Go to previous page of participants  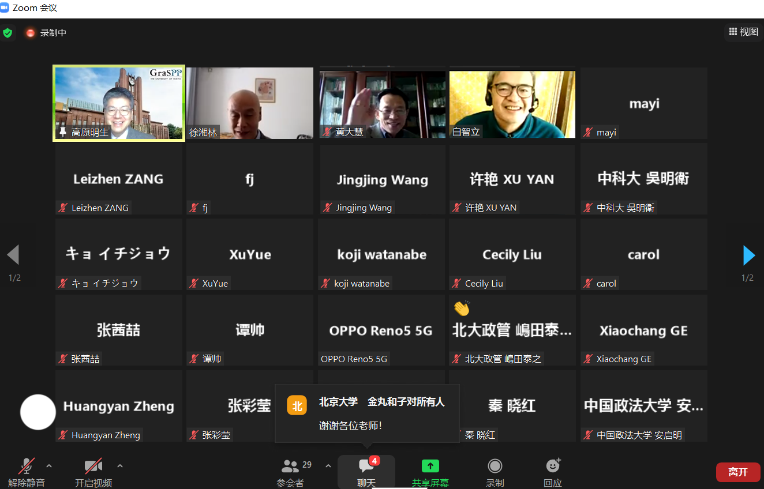[13, 255]
